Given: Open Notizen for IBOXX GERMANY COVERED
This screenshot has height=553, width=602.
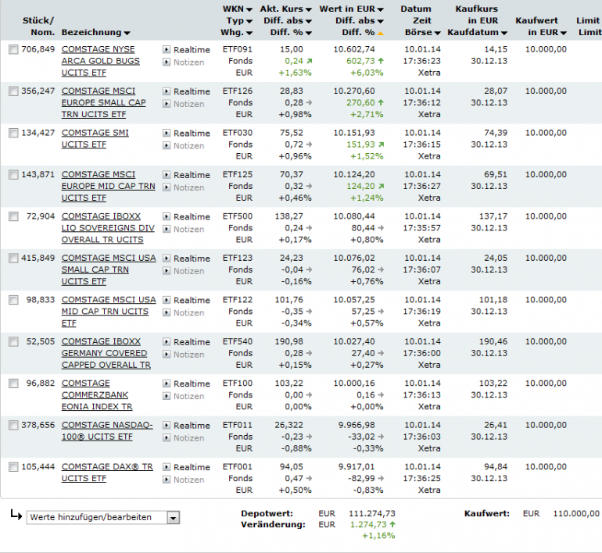Looking at the screenshot, I should tap(184, 355).
